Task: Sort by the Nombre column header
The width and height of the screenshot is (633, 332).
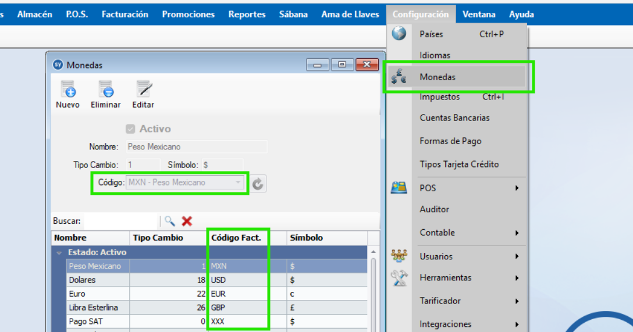Action: pos(90,238)
